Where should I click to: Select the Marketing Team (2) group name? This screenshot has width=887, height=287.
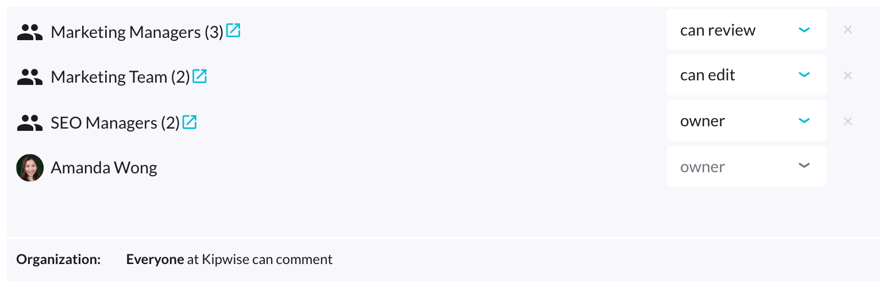coord(120,77)
